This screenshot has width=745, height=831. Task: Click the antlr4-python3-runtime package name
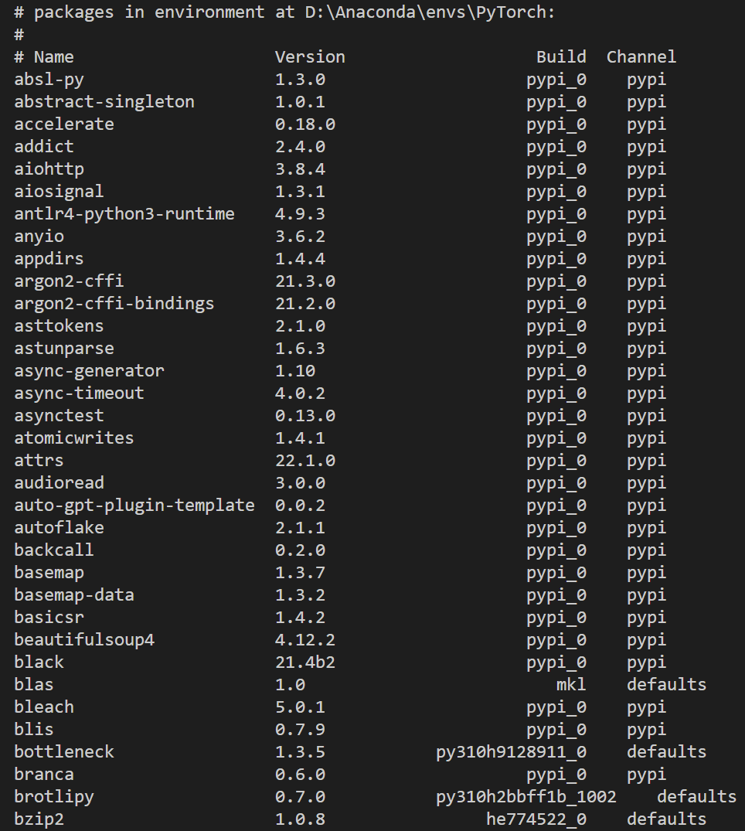point(124,214)
